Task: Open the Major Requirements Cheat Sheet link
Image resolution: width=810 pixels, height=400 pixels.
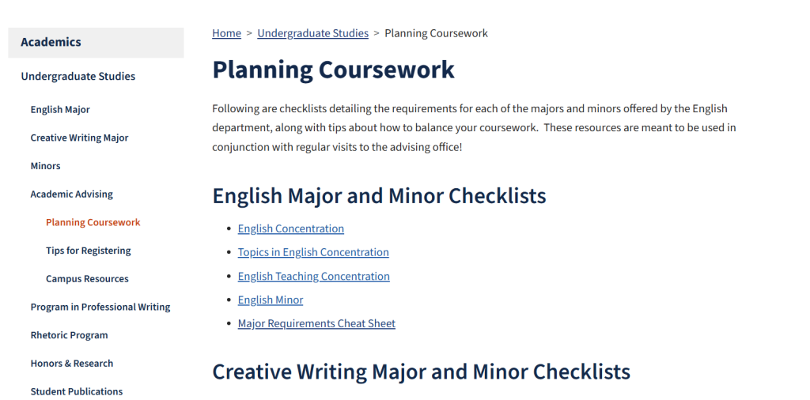Action: (316, 323)
